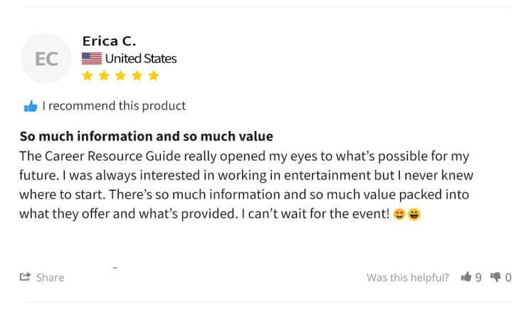The height and width of the screenshot is (311, 531).
Task: Click the fifth yellow rating star
Action: (152, 75)
